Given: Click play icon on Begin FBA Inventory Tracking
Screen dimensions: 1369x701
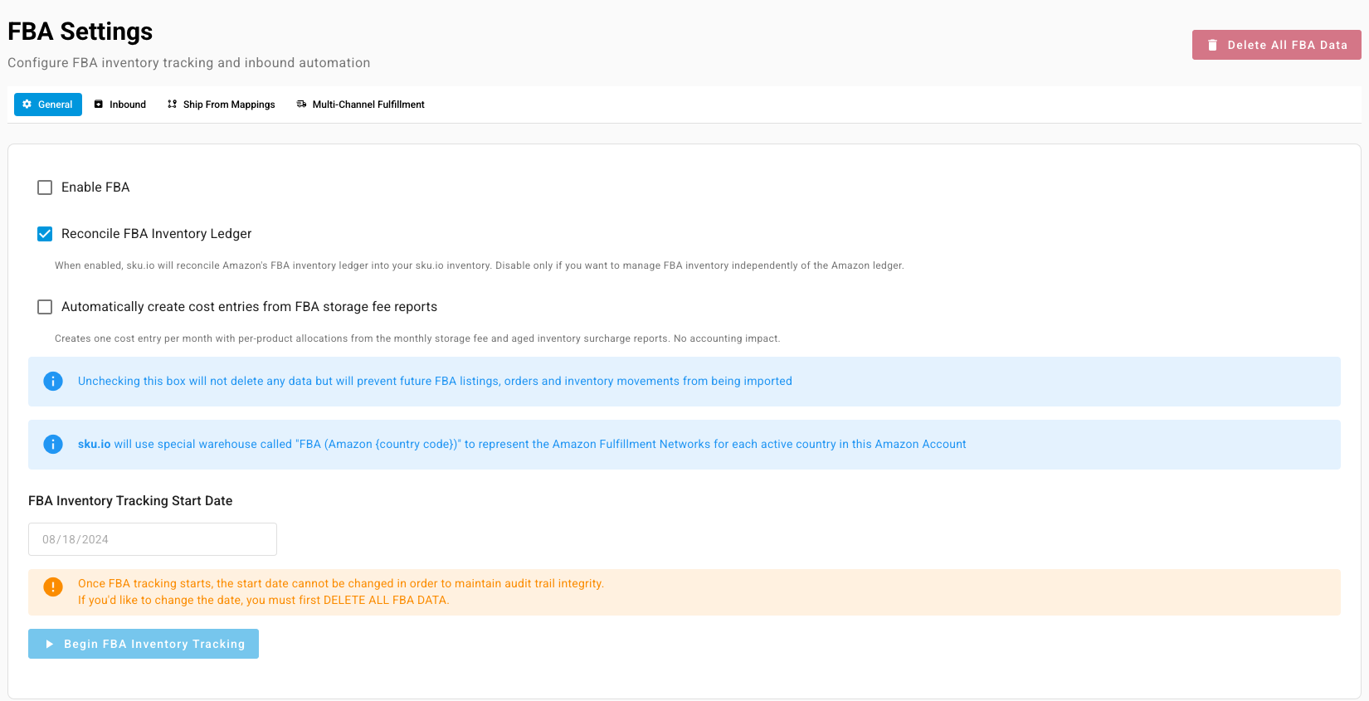Looking at the screenshot, I should pyautogui.click(x=50, y=644).
